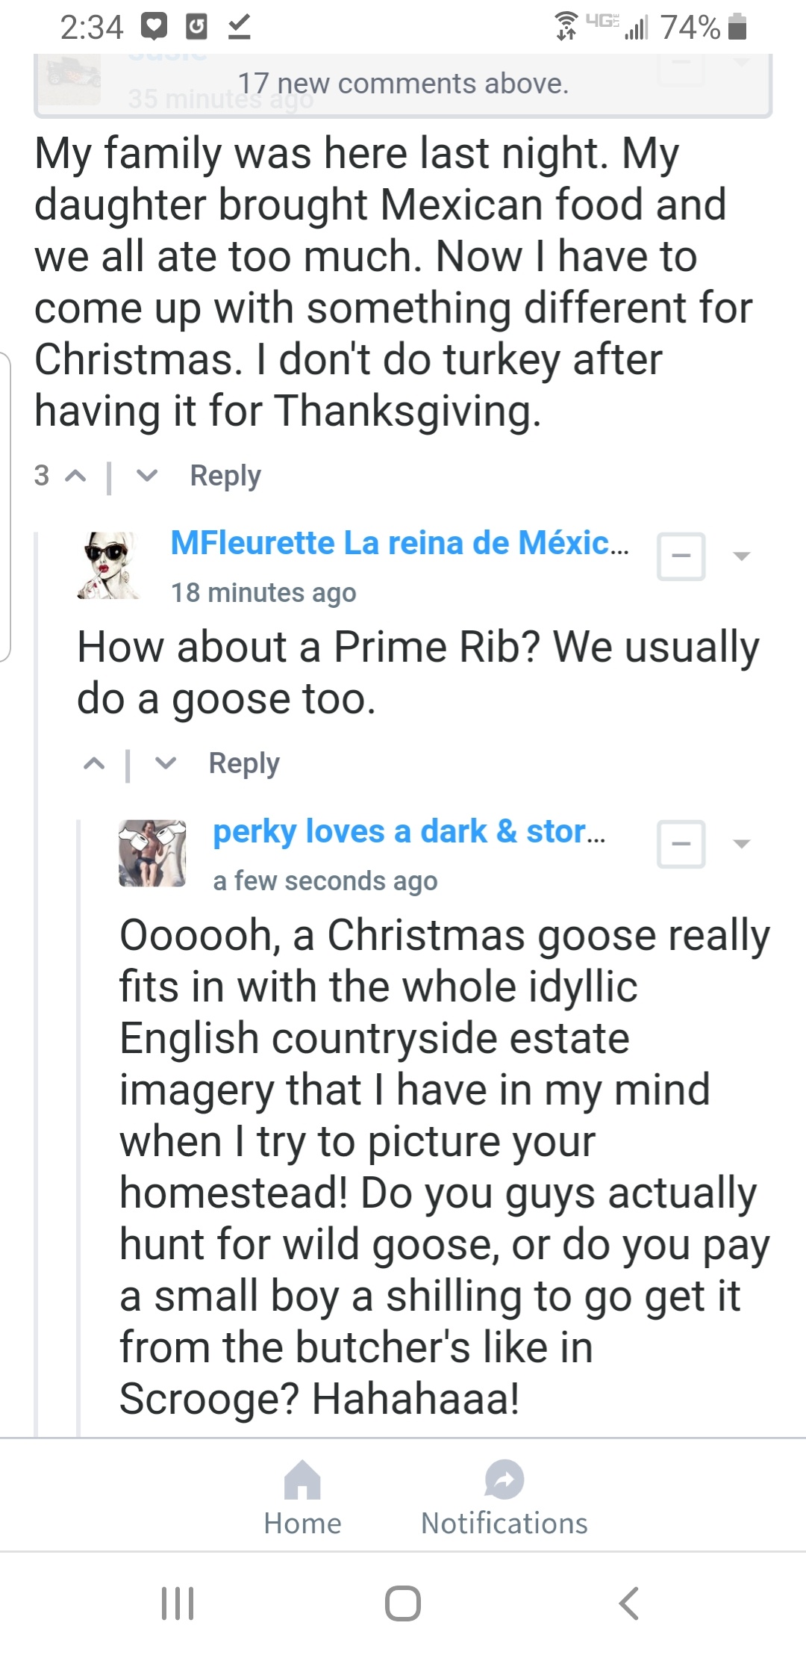Upvote the Mexican food family comment

tap(75, 476)
